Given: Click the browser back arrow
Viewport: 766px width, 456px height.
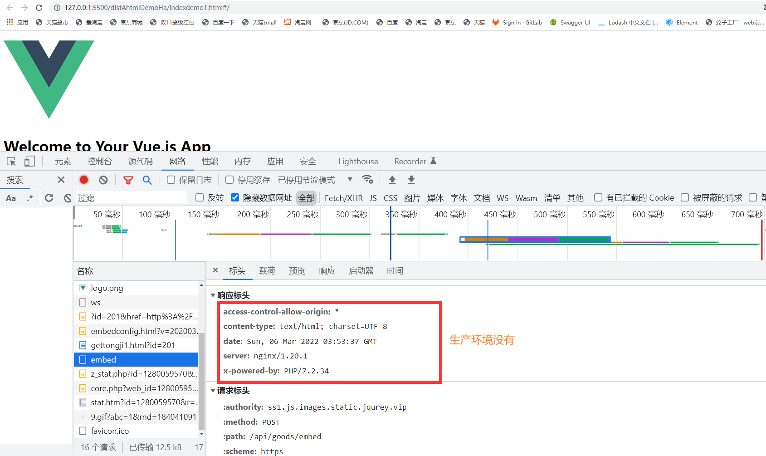Looking at the screenshot, I should coord(10,8).
